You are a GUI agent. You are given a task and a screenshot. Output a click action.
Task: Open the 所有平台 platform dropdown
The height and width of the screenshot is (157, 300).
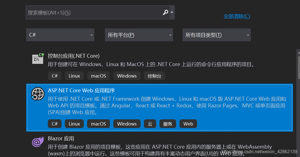tap(139, 35)
